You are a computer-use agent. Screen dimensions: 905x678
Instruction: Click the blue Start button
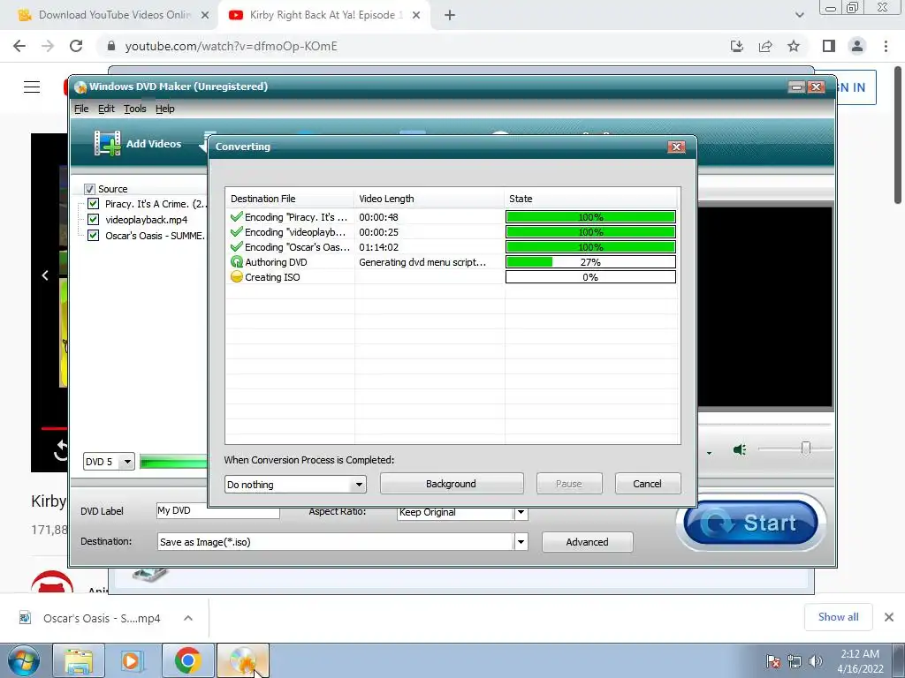(x=750, y=523)
